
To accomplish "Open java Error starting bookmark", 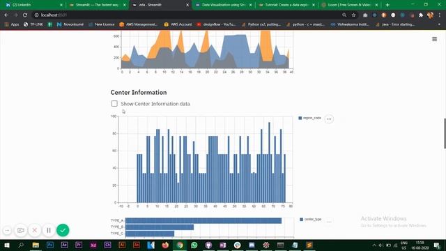I will (395, 24).
